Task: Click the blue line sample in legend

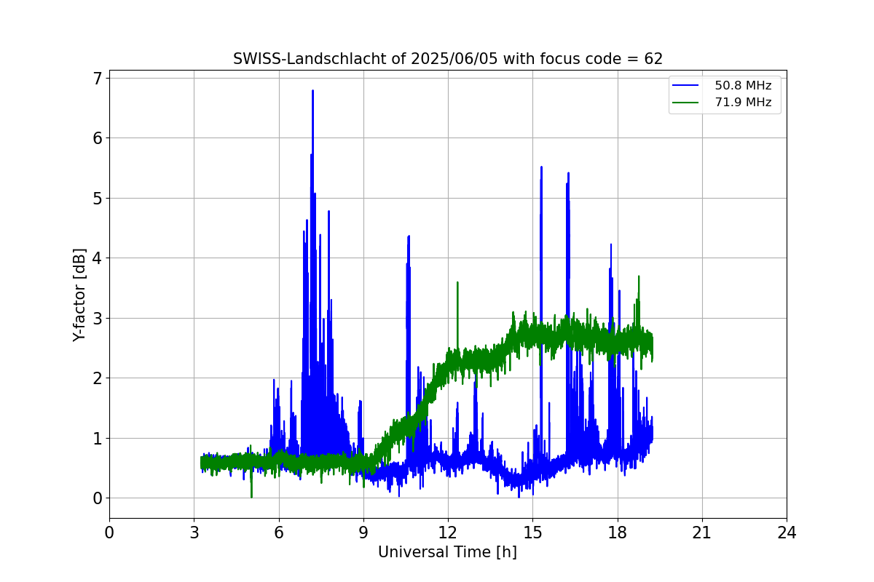Action: coord(685,86)
